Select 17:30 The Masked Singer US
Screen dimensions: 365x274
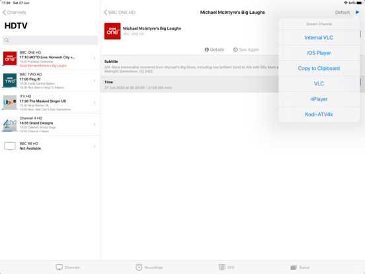click(x=43, y=101)
